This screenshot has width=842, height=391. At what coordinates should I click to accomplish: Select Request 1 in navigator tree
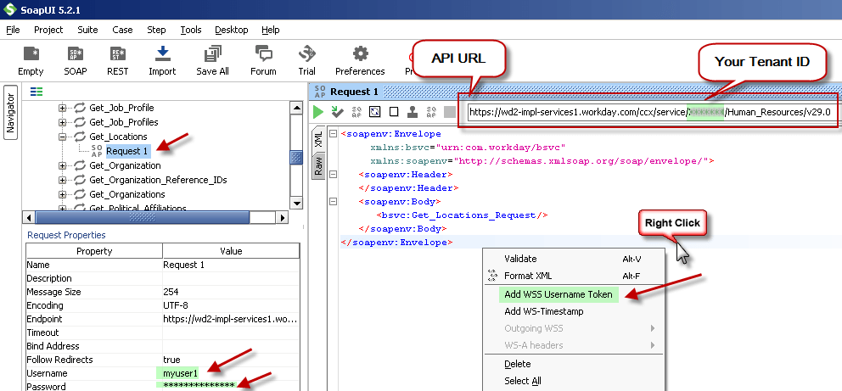pyautogui.click(x=126, y=151)
